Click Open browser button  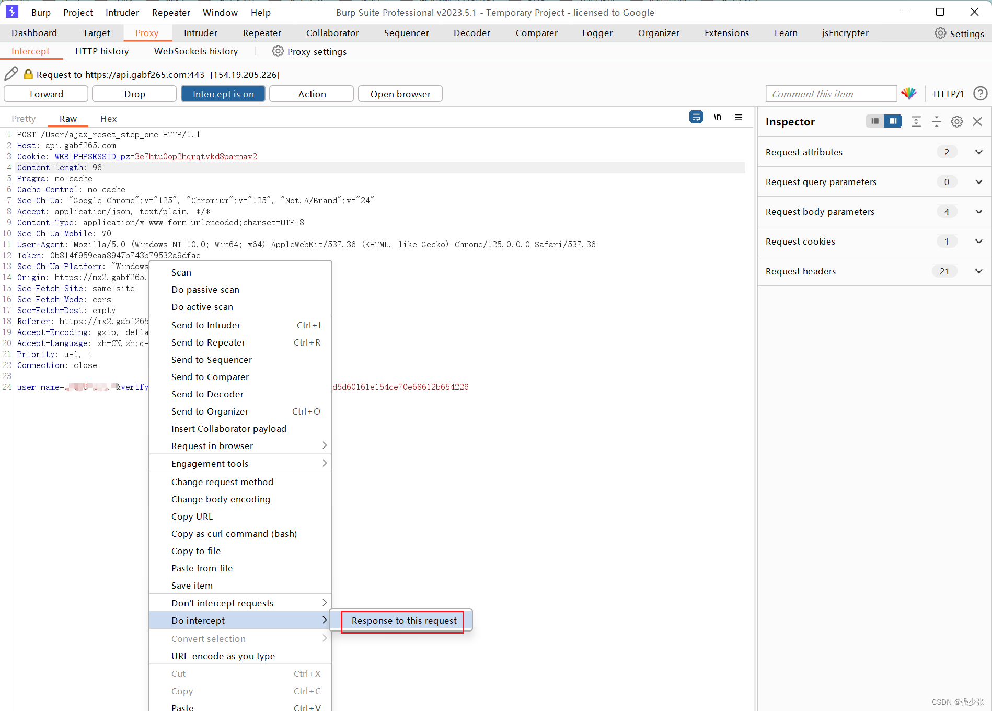coord(400,94)
